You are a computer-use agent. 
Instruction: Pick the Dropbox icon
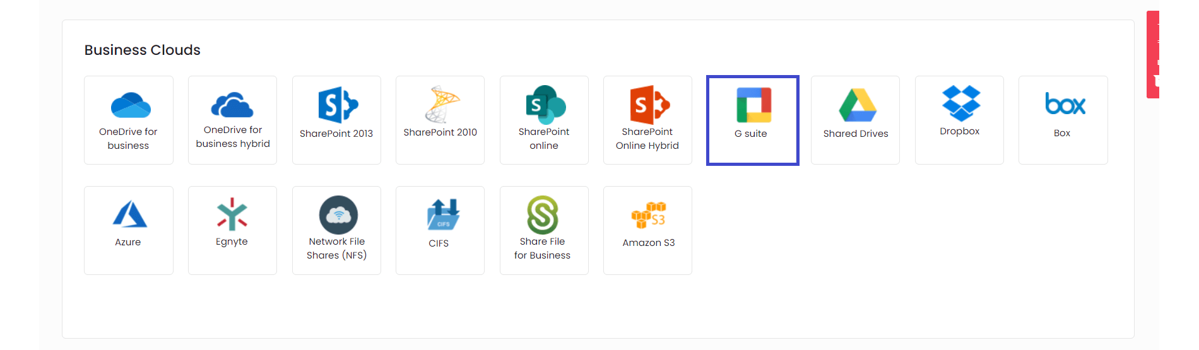point(961,103)
